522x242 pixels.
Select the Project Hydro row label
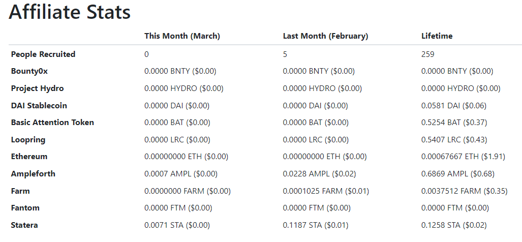(37, 88)
